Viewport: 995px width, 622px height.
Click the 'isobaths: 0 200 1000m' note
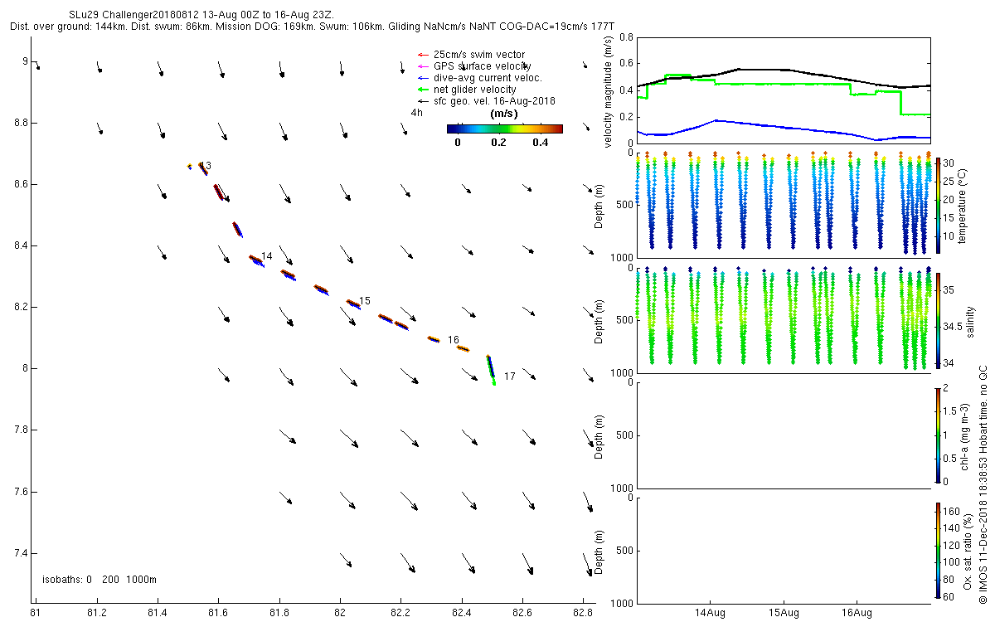point(99,579)
